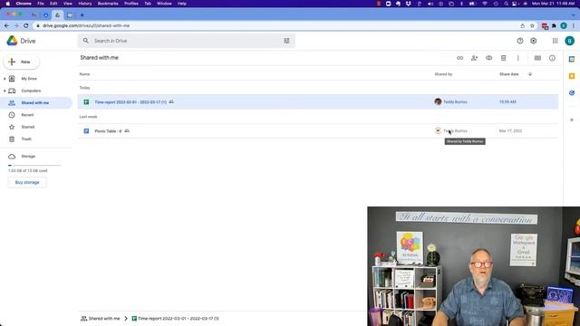The width and height of the screenshot is (580, 326).
Task: Open the Settings gear icon
Action: [x=534, y=41]
